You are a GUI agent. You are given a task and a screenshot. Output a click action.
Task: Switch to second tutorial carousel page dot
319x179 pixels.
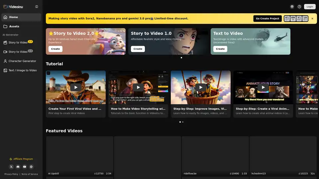click(x=183, y=122)
